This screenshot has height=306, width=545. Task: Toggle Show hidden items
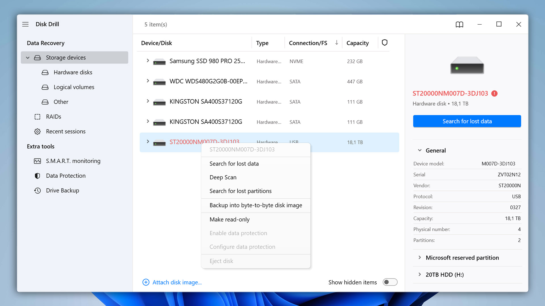pos(390,282)
